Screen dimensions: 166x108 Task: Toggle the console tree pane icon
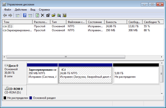[x=17, y=16]
